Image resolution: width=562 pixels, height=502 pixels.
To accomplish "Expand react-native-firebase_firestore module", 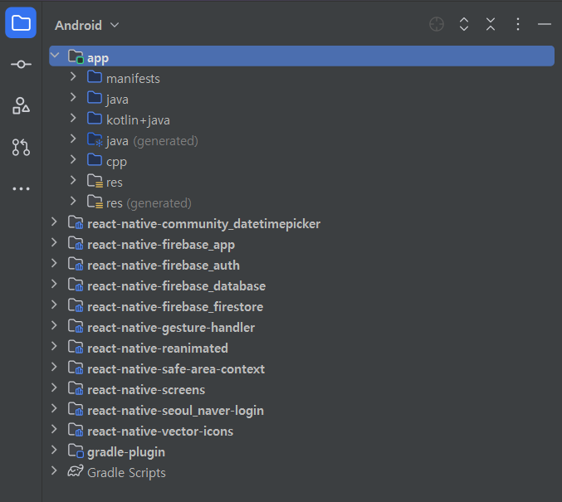I will click(54, 305).
